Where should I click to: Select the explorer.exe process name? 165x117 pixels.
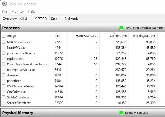[16, 59]
